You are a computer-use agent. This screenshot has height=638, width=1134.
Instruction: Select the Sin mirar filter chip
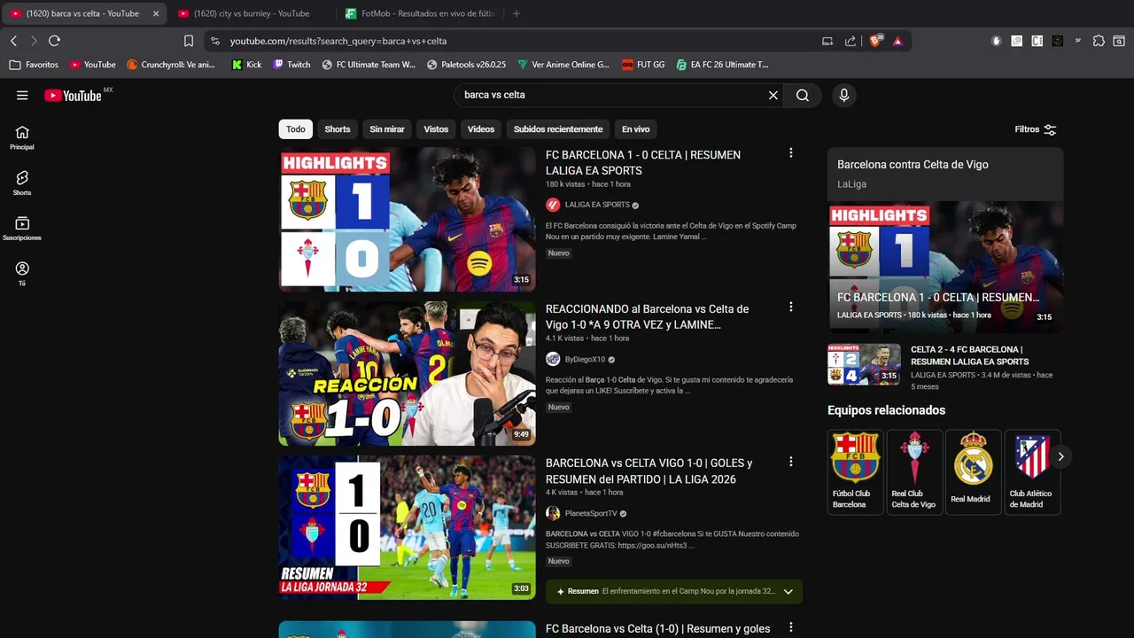tap(387, 129)
